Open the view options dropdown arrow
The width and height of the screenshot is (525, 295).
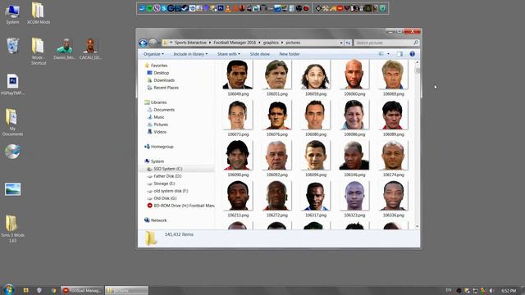tap(388, 54)
